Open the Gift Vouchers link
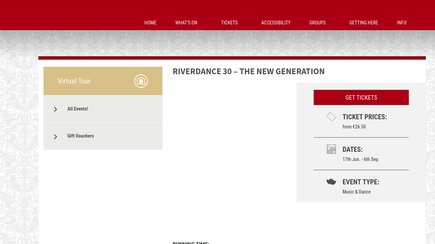The height and width of the screenshot is (244, 435). coord(103,136)
